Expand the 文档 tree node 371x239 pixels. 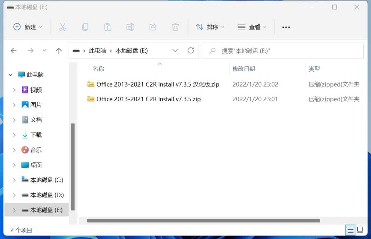[14, 120]
